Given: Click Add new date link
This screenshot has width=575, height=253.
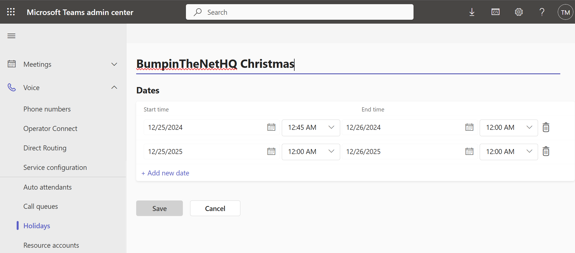Looking at the screenshot, I should pos(165,173).
